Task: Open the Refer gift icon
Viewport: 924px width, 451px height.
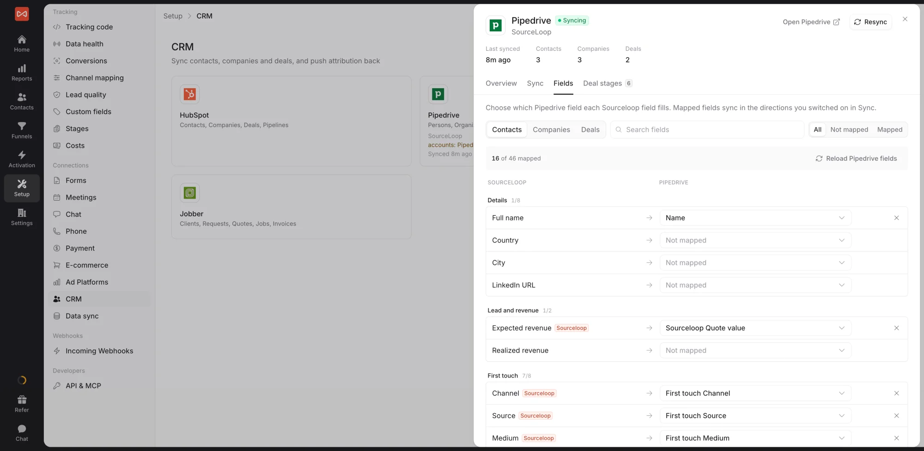Action: click(x=22, y=404)
